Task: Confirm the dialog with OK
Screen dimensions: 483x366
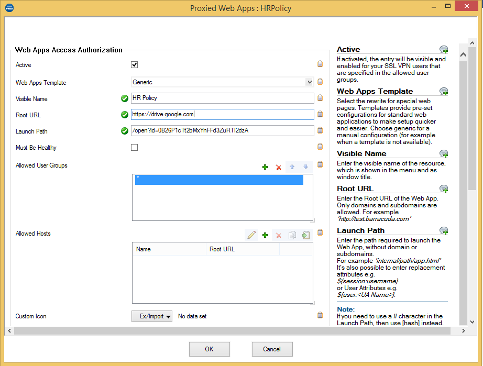Action: coord(210,349)
